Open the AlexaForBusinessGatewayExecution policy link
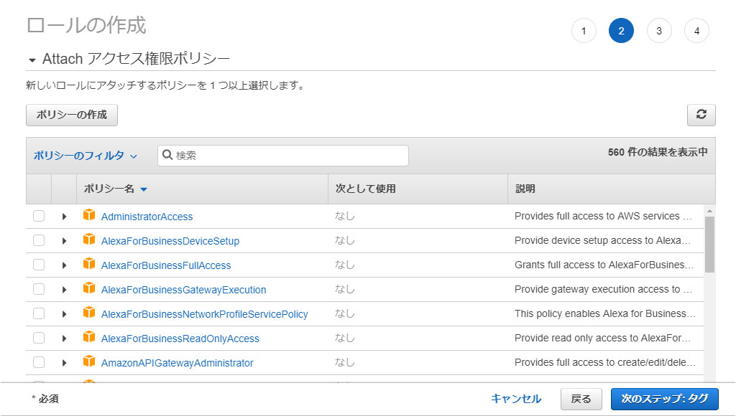736x416 pixels. 183,290
